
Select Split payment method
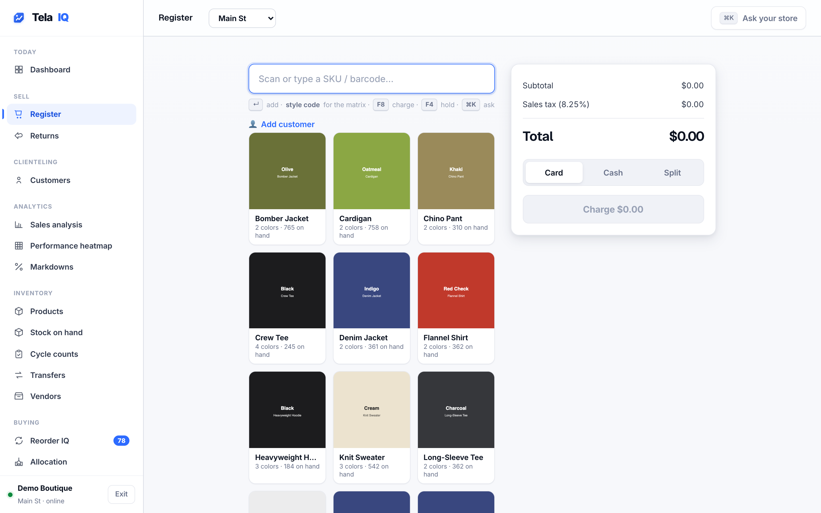[672, 173]
